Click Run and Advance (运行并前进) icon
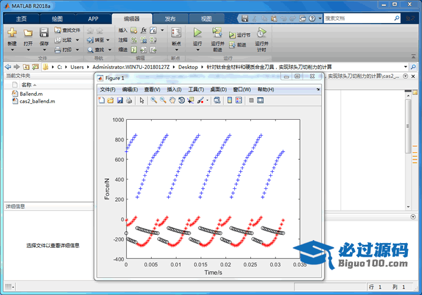The width and height of the screenshot is (422, 295). pos(217,32)
